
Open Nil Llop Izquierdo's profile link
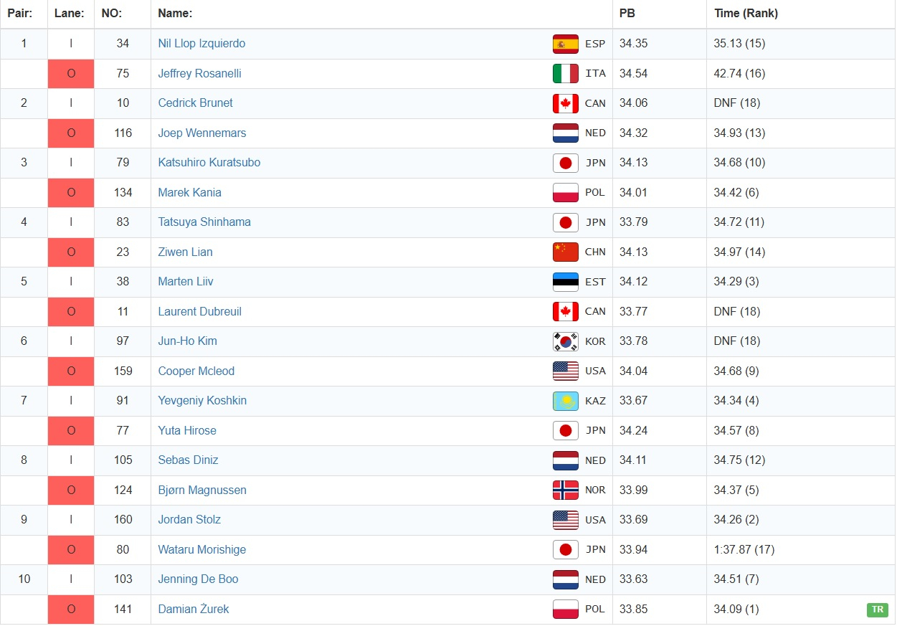[201, 44]
